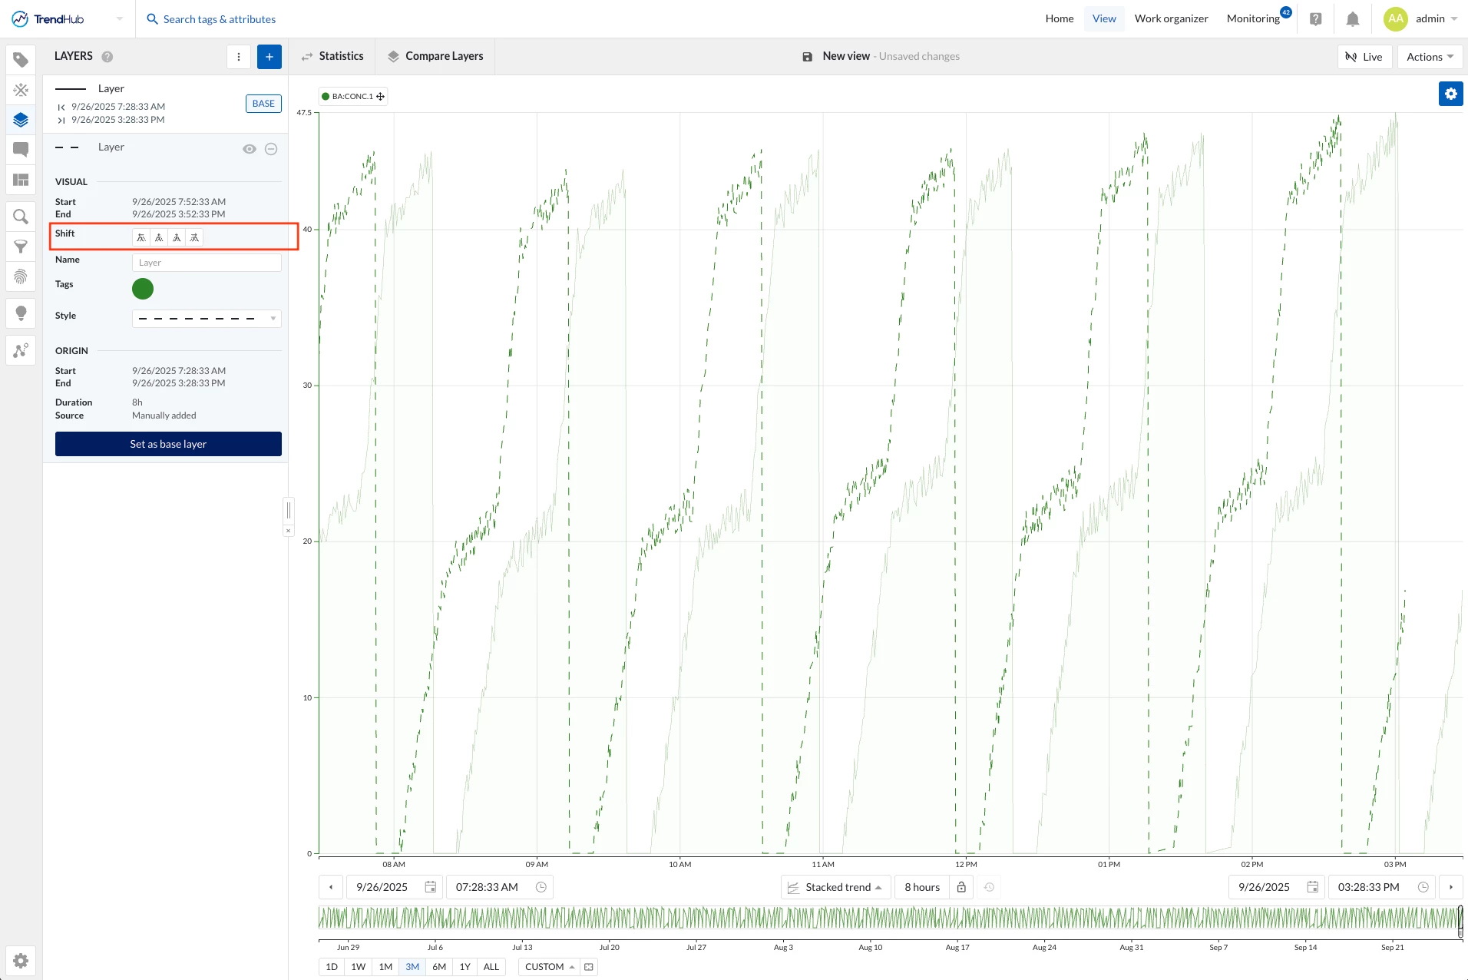1468x980 pixels.
Task: Select the 6M time range
Action: 439,967
